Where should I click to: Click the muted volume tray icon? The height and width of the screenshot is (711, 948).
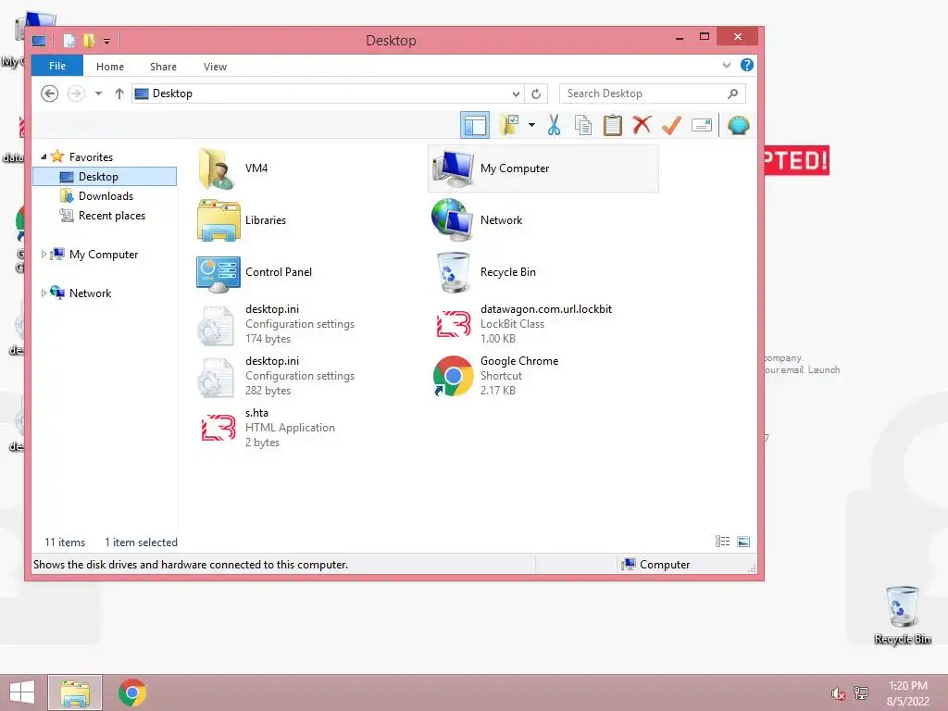click(x=838, y=693)
